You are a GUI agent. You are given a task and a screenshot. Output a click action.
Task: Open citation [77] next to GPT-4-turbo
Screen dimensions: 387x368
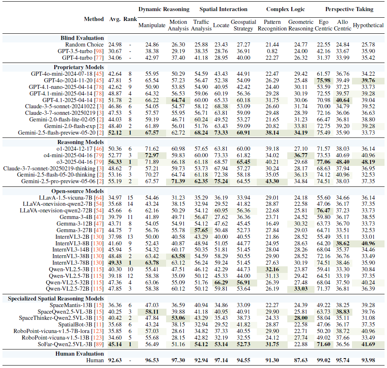pos(99,58)
